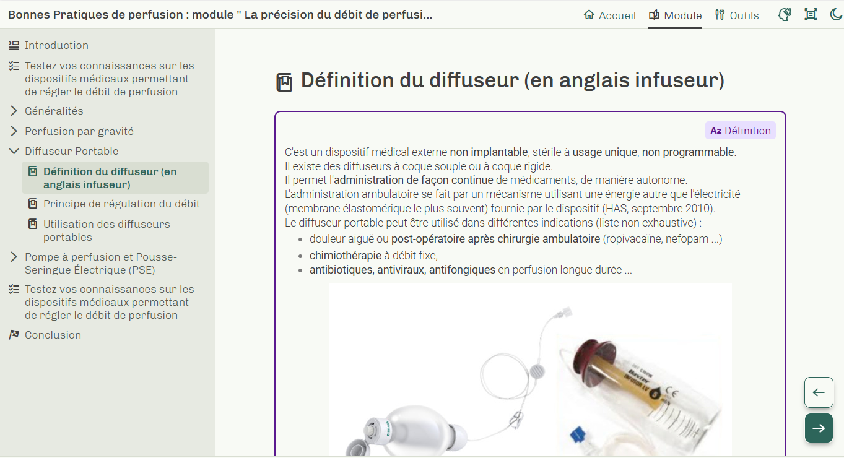Open the Module tab
844x458 pixels.
click(x=675, y=15)
